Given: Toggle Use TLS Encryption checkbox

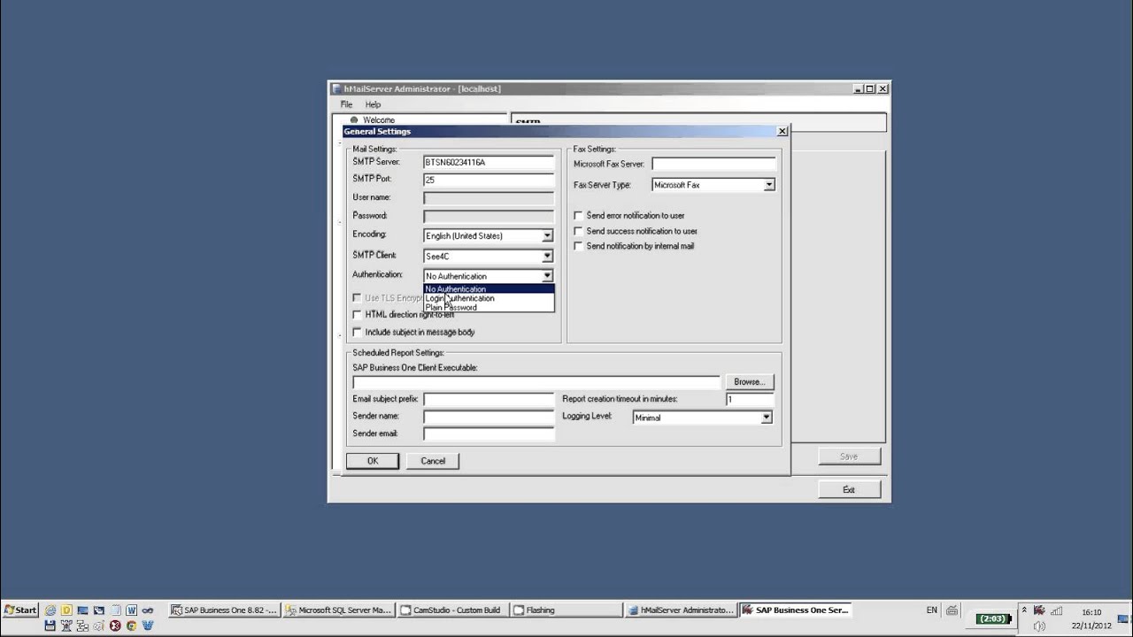Looking at the screenshot, I should (358, 298).
